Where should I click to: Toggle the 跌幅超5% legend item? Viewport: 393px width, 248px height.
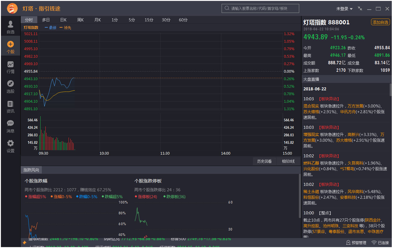(112, 197)
